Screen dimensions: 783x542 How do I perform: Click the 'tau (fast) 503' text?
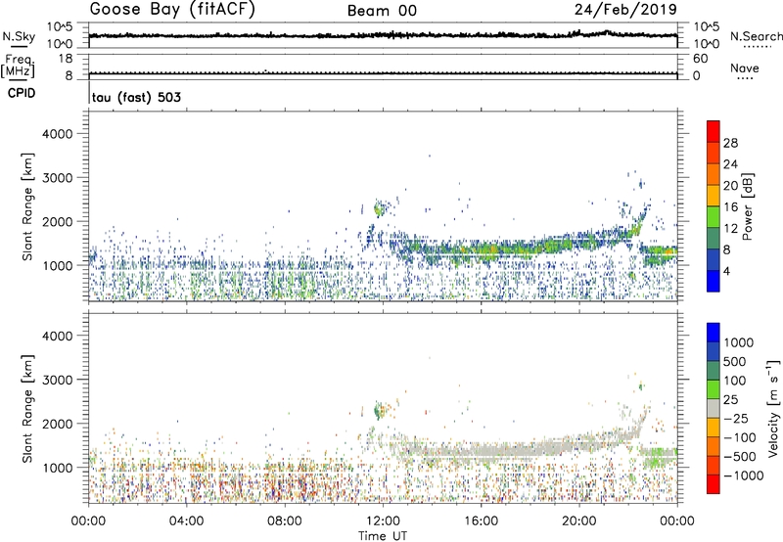click(x=136, y=97)
